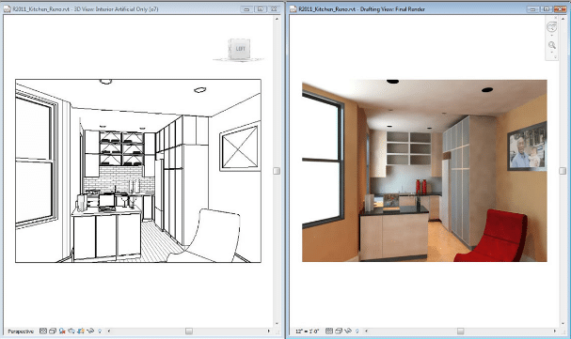The height and width of the screenshot is (339, 571).
Task: Select the zoom tool in the navigation bar
Action: tap(551, 45)
